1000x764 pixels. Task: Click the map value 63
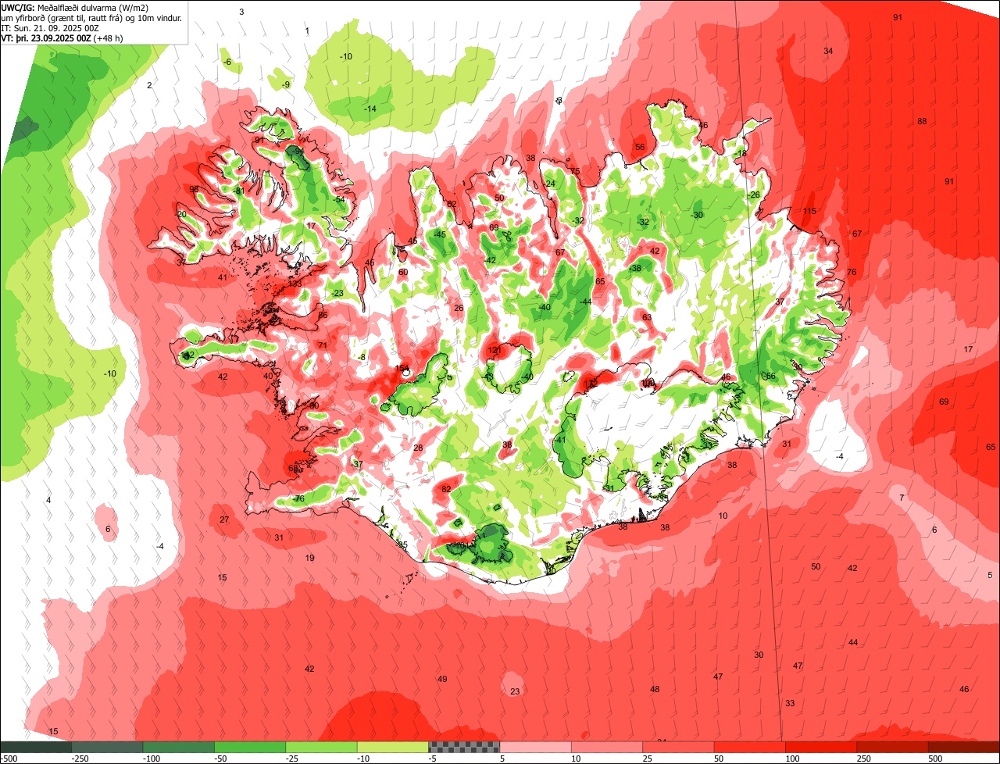(x=647, y=318)
